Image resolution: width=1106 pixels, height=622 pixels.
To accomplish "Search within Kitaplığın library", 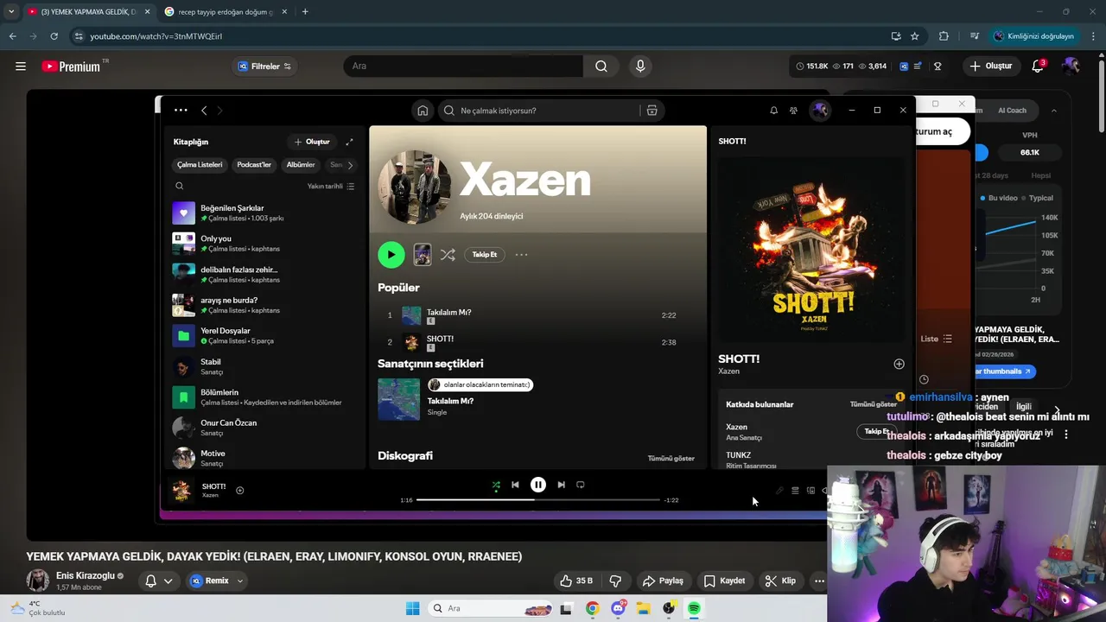I will point(180,186).
